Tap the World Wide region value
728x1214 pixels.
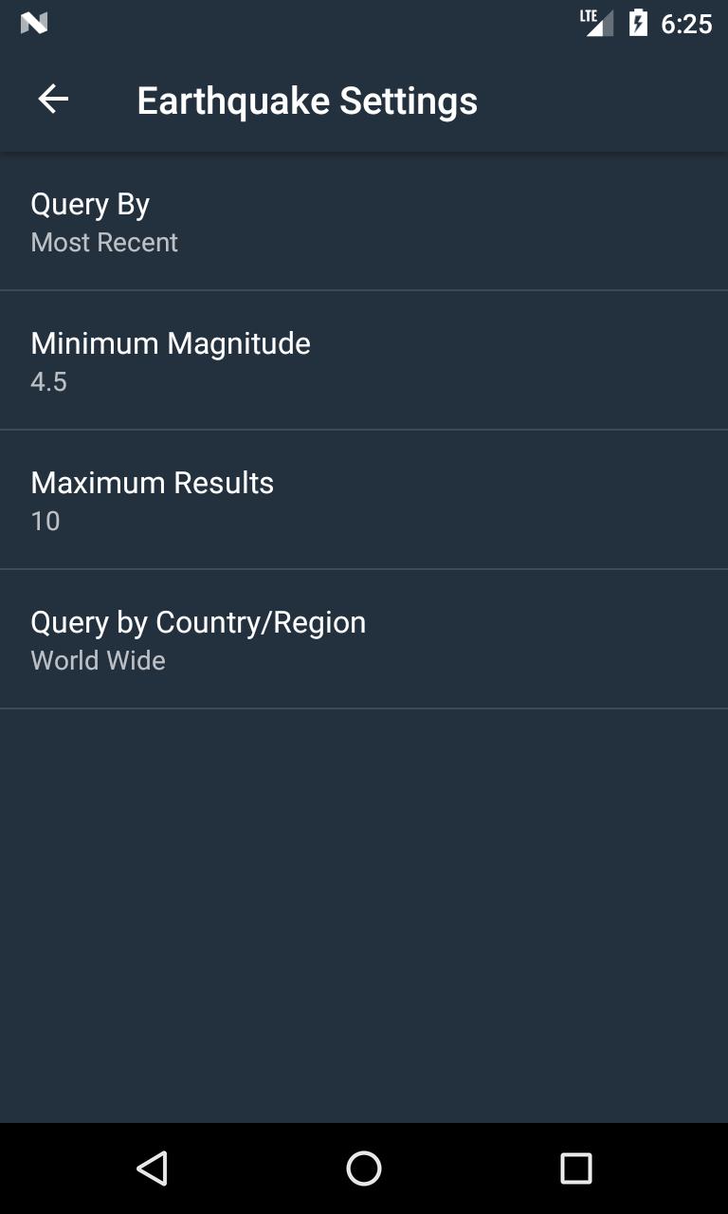[98, 661]
